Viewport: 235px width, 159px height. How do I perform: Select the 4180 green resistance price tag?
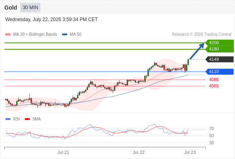[219, 49]
